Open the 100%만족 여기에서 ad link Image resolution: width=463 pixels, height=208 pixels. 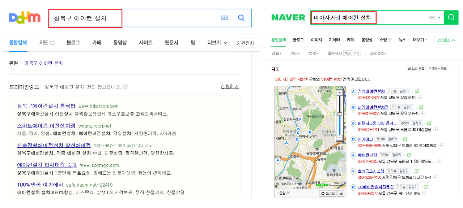point(40,185)
